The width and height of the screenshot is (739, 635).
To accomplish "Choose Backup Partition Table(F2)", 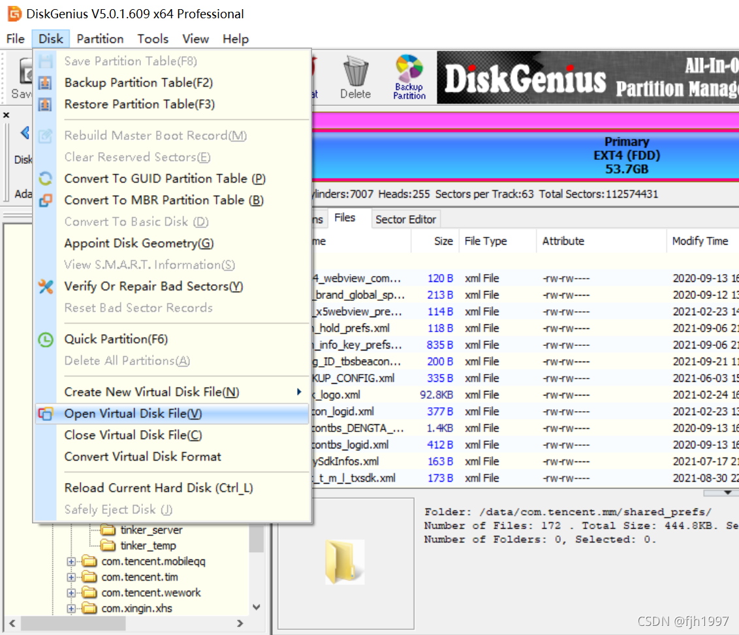I will point(172,83).
